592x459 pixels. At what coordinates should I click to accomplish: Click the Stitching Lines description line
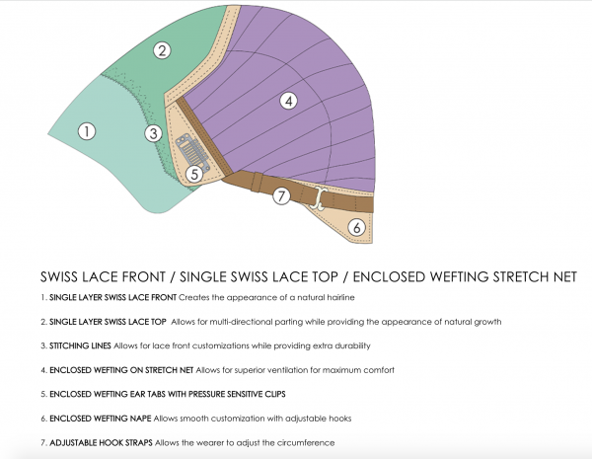[x=206, y=346]
